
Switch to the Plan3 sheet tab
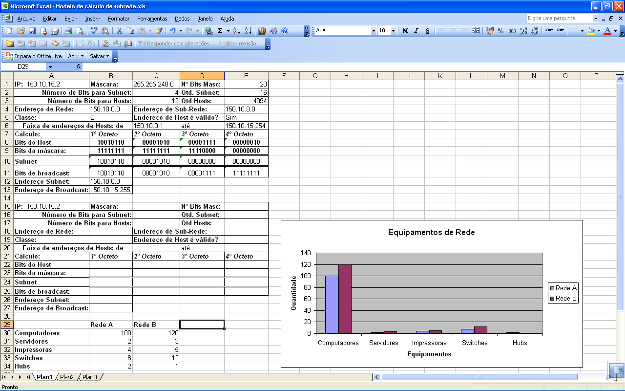click(x=90, y=377)
